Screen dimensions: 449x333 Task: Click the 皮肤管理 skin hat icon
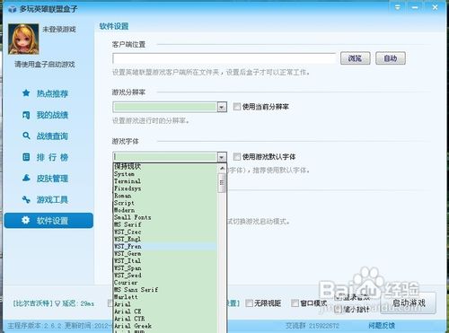coord(26,178)
